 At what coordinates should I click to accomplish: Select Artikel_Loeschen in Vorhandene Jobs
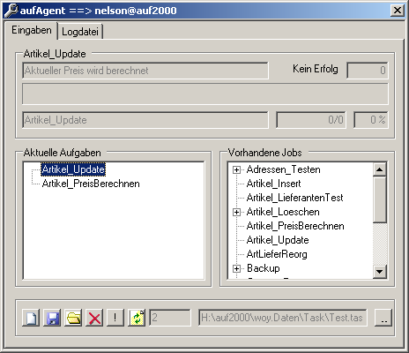point(283,212)
